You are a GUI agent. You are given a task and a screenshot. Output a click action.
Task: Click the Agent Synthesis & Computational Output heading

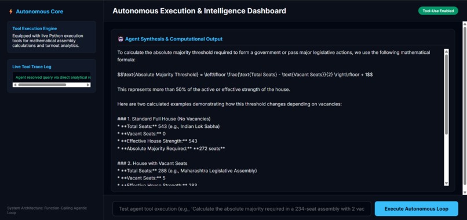pos(174,39)
